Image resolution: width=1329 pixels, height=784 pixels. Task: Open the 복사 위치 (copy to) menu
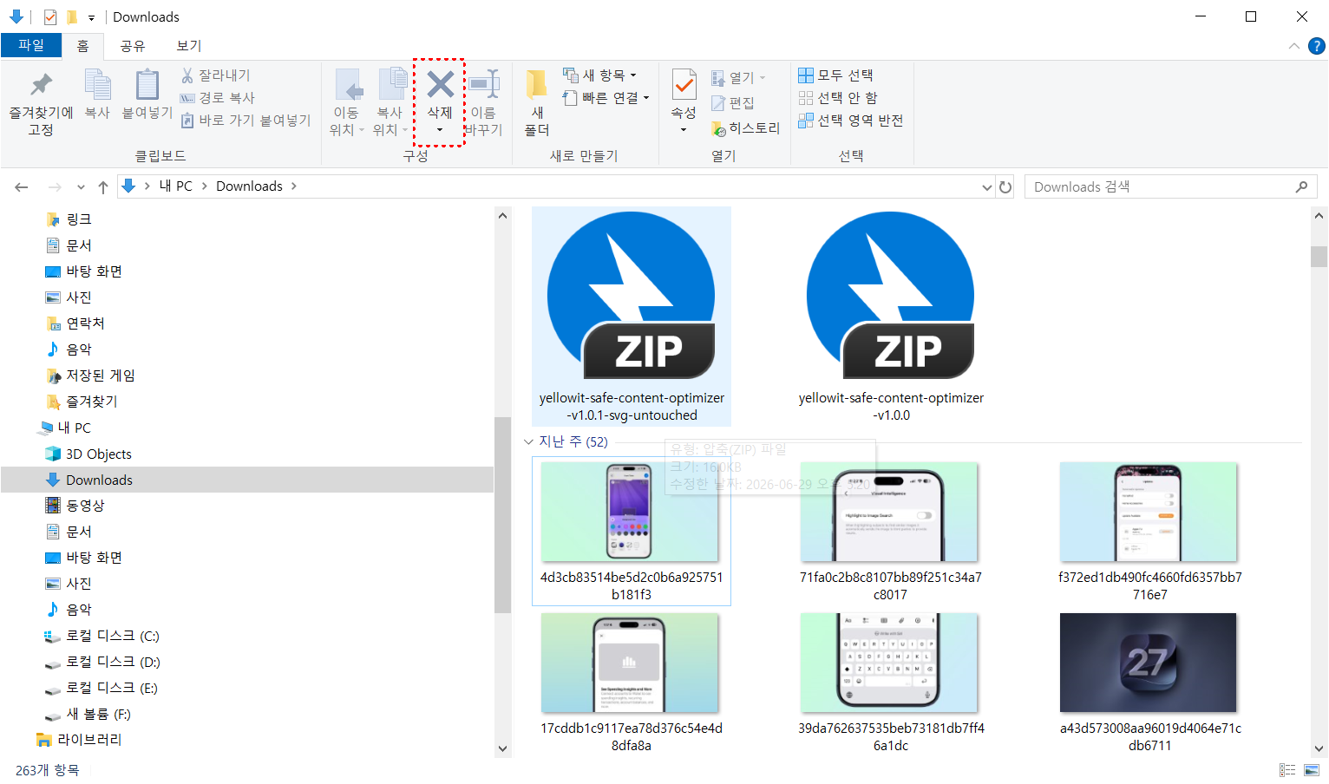pyautogui.click(x=390, y=104)
